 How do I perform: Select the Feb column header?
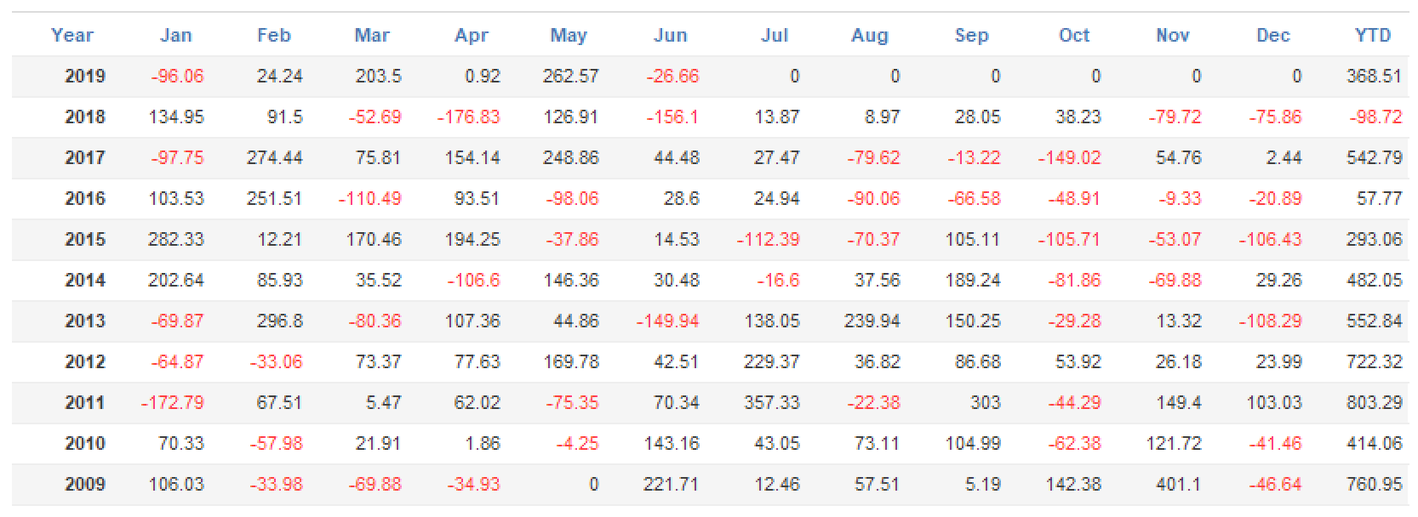[274, 35]
